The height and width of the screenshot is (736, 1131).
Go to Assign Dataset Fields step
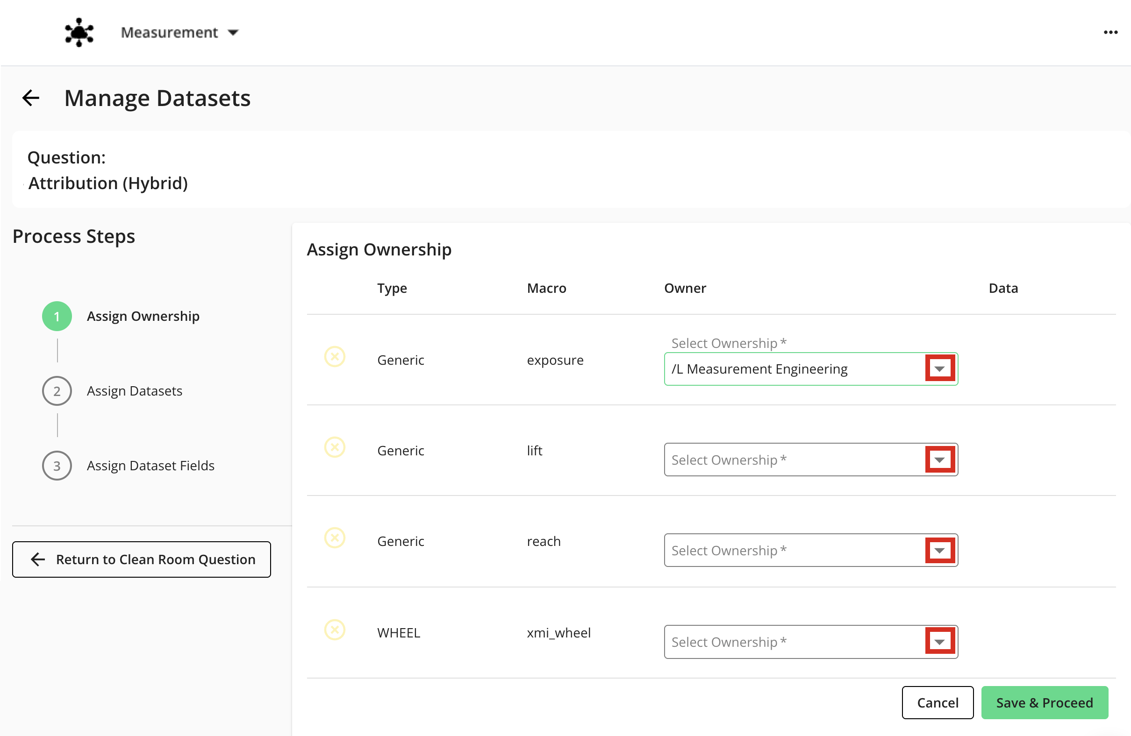pyautogui.click(x=150, y=465)
